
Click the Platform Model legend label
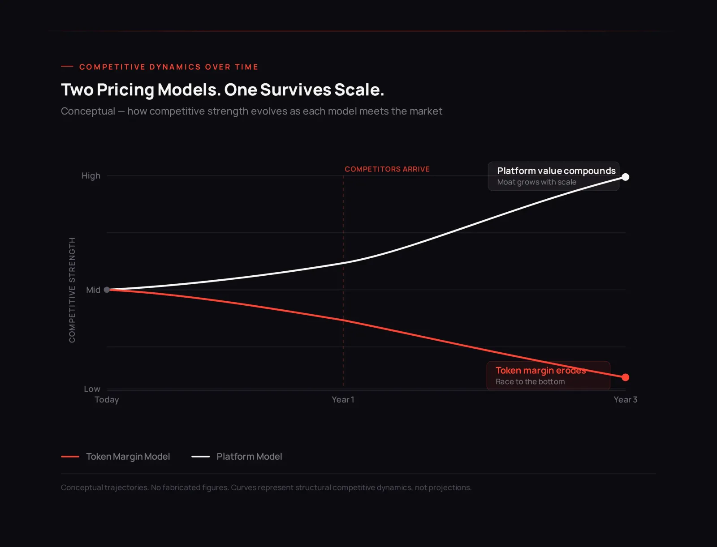pos(249,457)
